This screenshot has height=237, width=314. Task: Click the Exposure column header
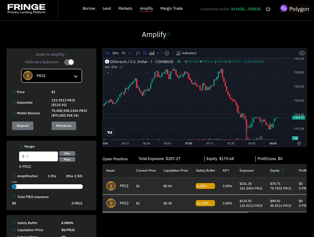click(x=247, y=170)
